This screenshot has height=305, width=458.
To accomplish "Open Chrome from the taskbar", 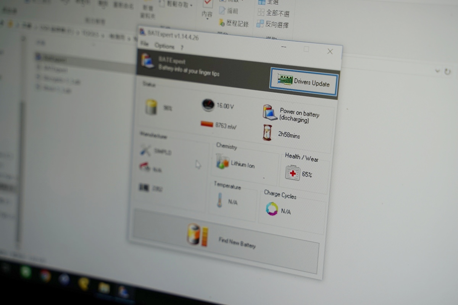I will point(45,276).
